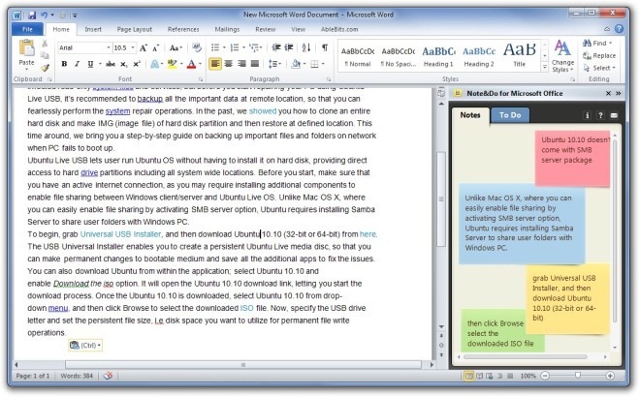
Task: Select Align Text Left
Action: [215, 64]
